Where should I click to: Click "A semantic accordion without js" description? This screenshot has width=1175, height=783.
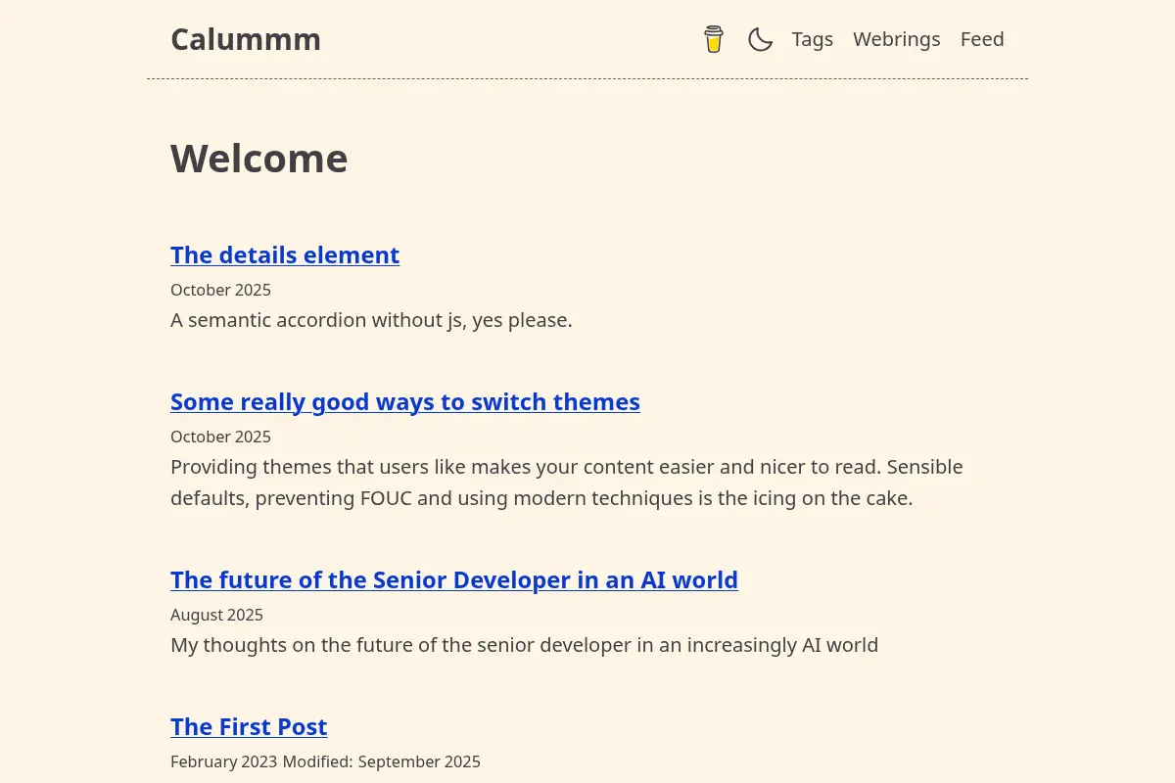[x=371, y=320]
